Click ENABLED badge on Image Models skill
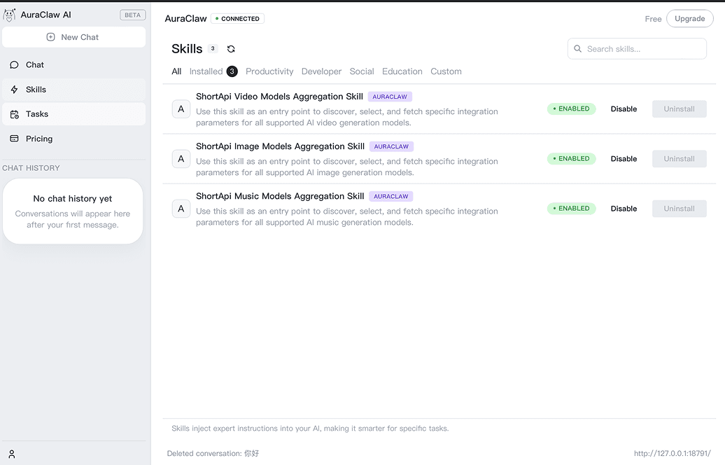Screen dimensions: 725x465 click(572, 159)
